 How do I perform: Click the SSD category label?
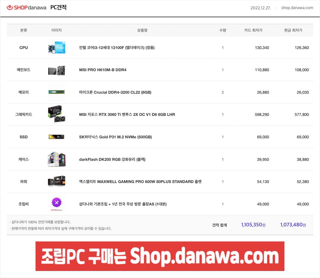[24, 137]
